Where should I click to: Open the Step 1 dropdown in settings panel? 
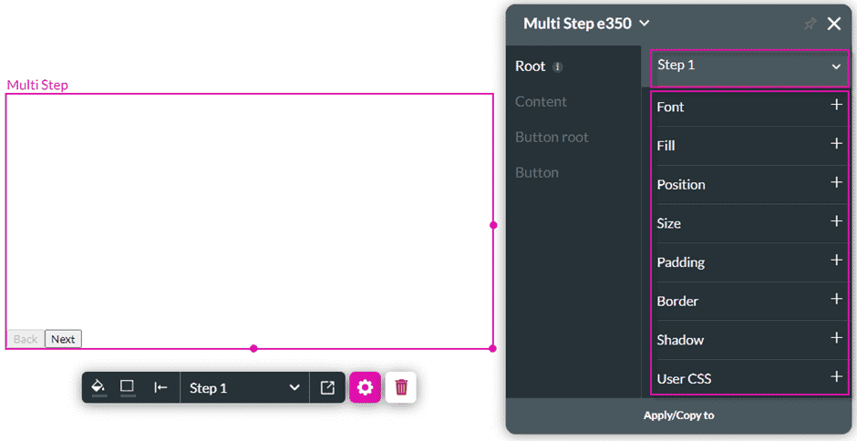tap(749, 67)
